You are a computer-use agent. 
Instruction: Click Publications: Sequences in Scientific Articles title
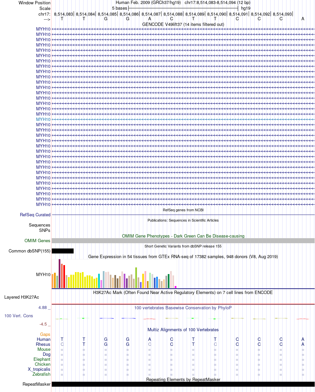pyautogui.click(x=183, y=220)
